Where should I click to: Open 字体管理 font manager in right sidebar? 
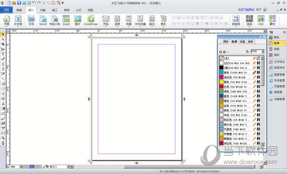[x=277, y=81]
